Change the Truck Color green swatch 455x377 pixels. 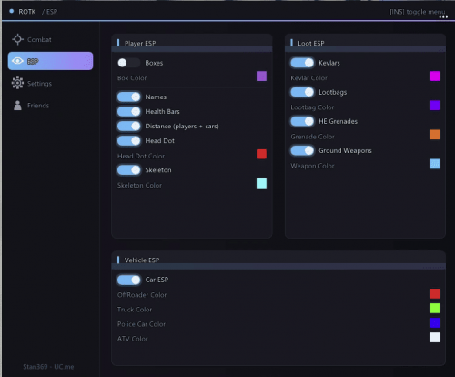(435, 308)
